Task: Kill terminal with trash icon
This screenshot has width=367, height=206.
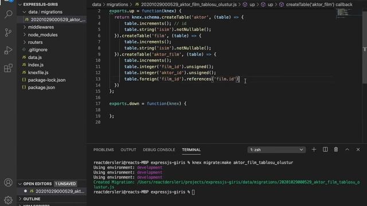Action: pyautogui.click(x=336, y=149)
